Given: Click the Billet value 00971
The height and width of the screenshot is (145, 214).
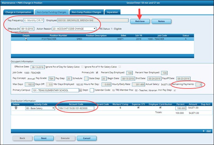Looking at the screenshot, I should coord(120,39).
